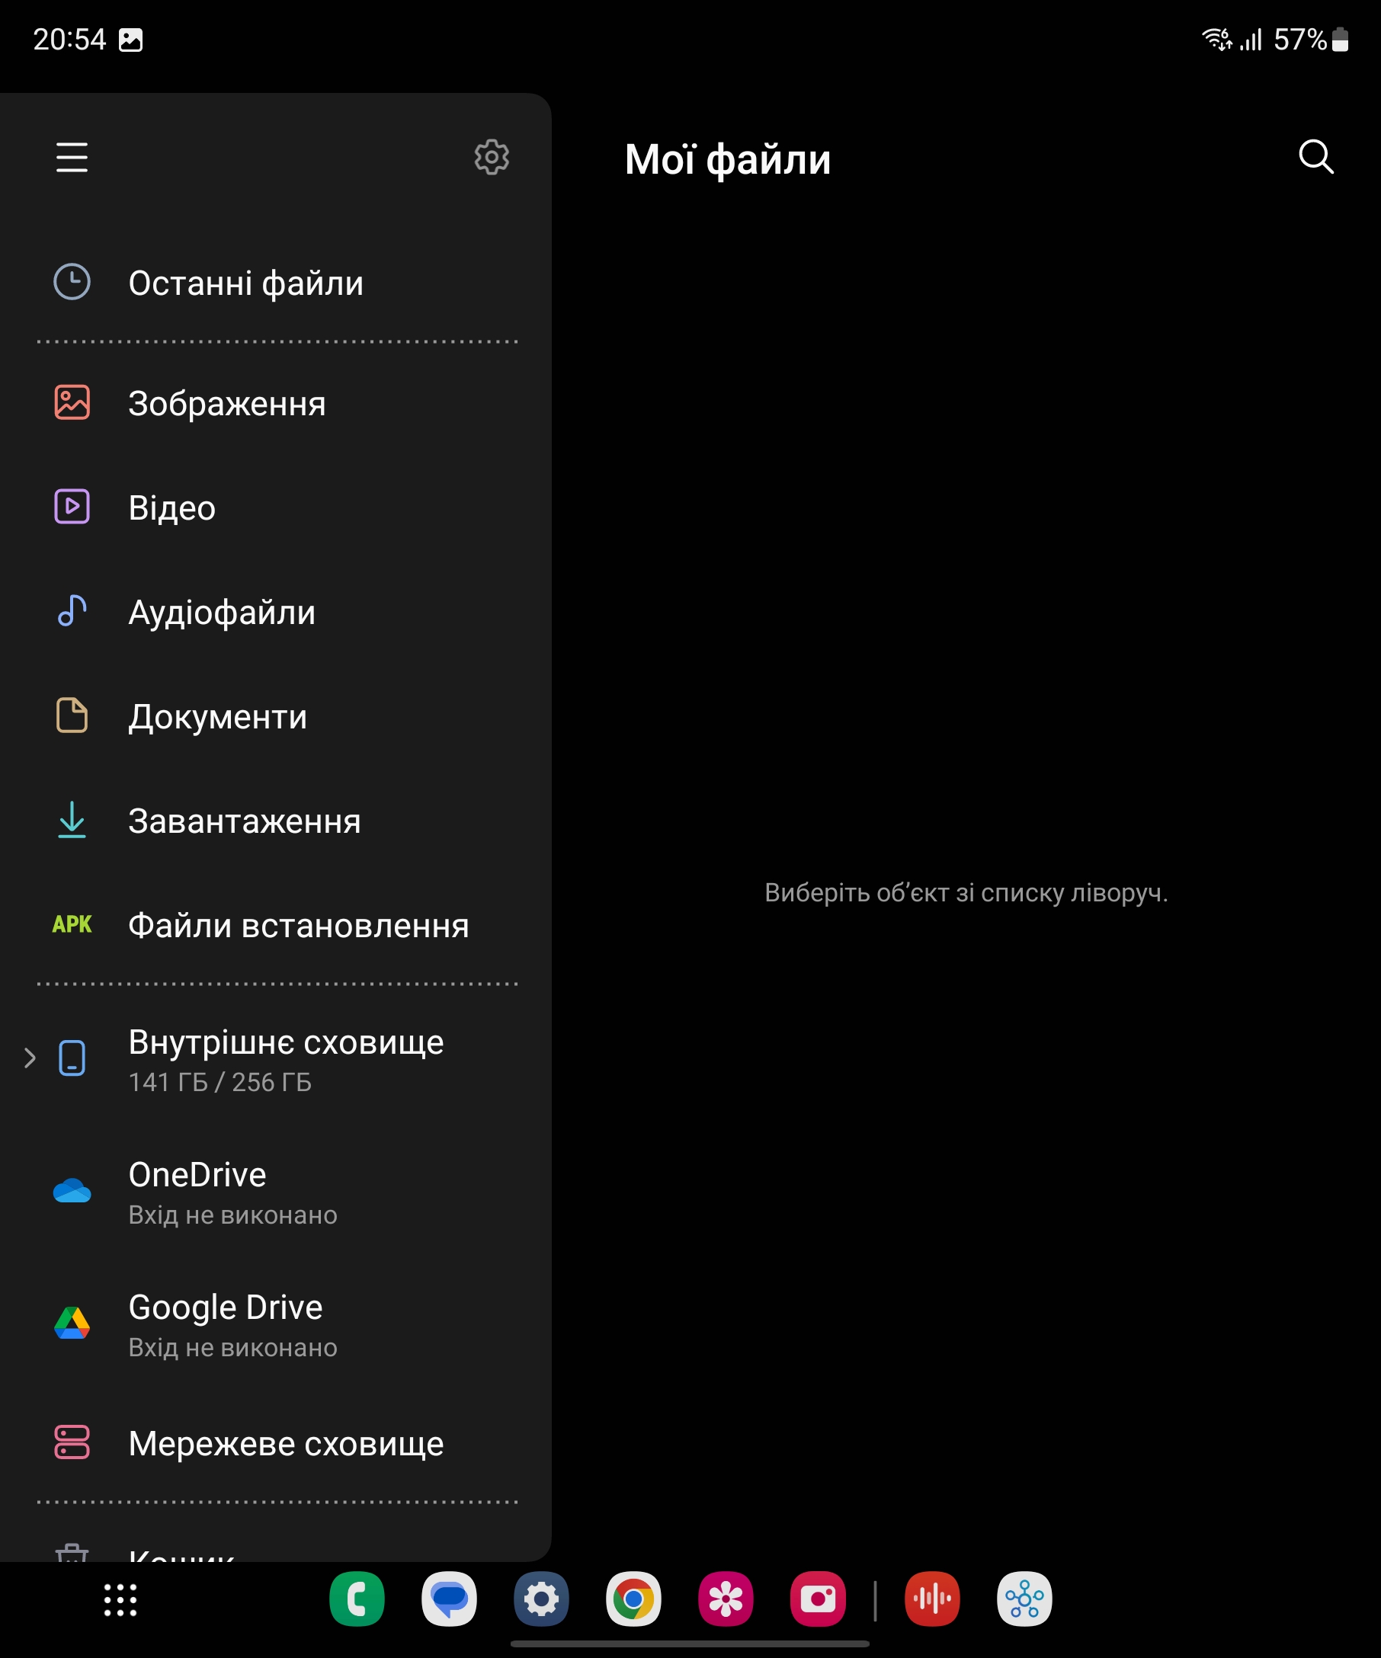Open the My Files settings gear
Image resolution: width=1381 pixels, height=1658 pixels.
coord(491,157)
